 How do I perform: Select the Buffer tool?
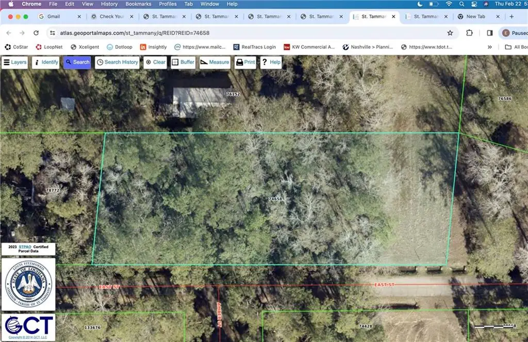183,62
